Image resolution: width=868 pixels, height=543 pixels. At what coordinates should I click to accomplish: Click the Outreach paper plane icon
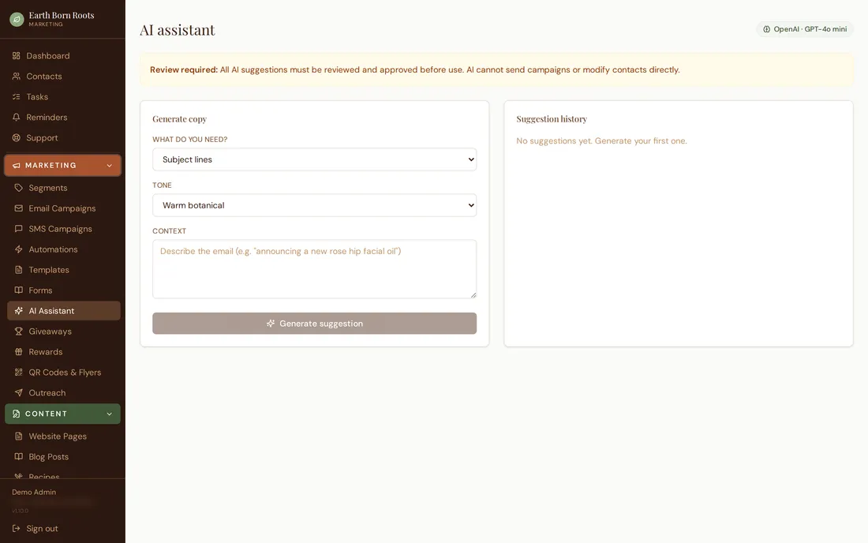[19, 393]
